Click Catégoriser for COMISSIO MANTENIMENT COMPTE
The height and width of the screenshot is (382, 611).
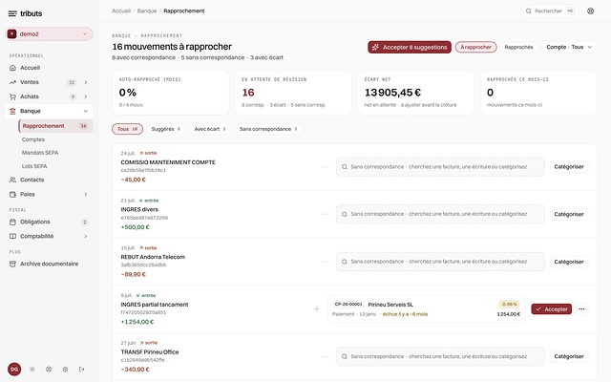coord(569,167)
